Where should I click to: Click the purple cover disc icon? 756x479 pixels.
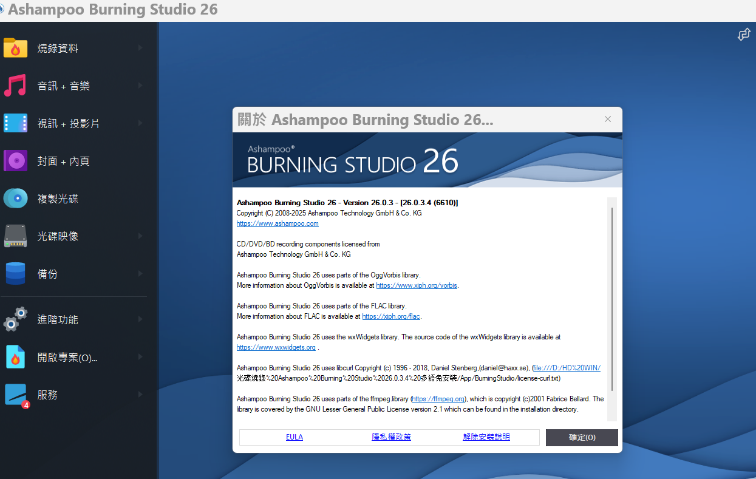(x=15, y=161)
